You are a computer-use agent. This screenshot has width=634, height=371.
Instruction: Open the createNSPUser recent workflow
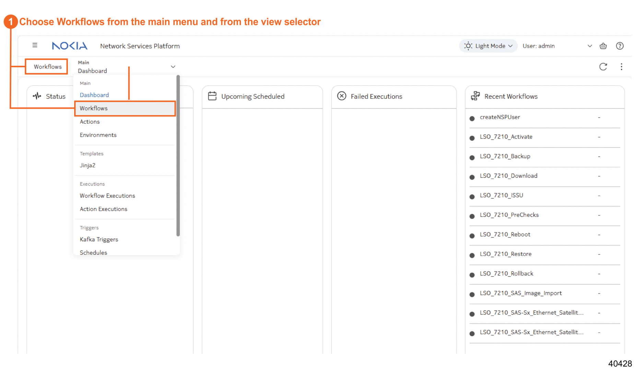[x=500, y=117]
